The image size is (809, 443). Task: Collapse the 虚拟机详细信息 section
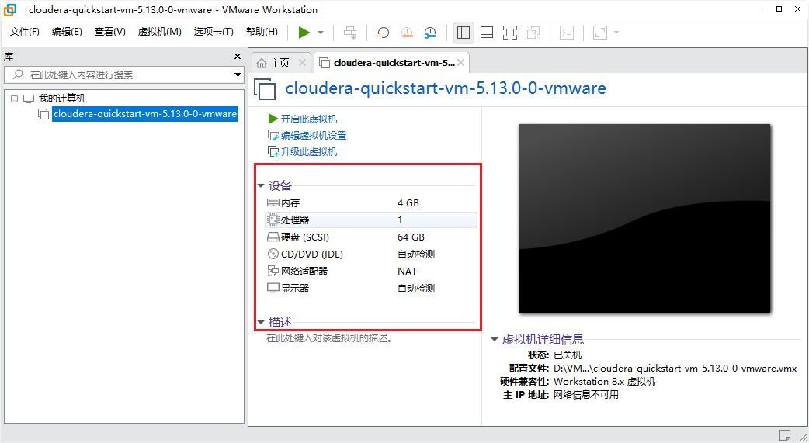click(495, 339)
